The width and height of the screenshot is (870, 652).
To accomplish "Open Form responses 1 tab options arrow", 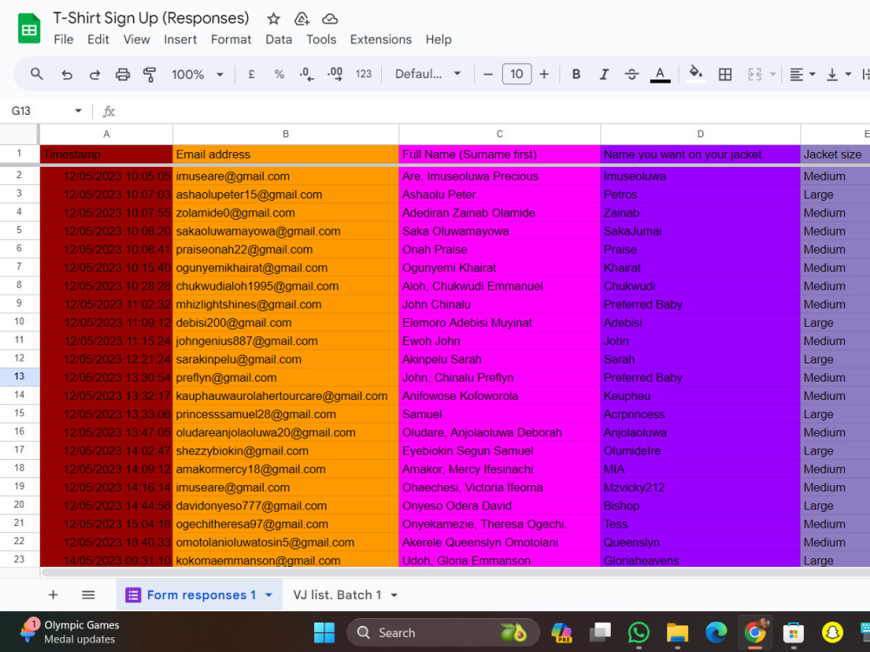I will 269,595.
